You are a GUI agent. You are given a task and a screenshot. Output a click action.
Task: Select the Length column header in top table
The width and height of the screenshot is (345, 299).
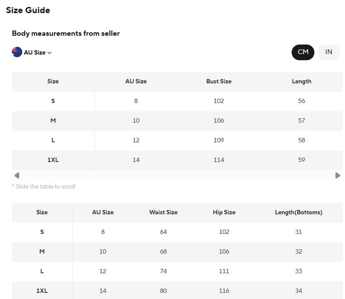click(301, 82)
